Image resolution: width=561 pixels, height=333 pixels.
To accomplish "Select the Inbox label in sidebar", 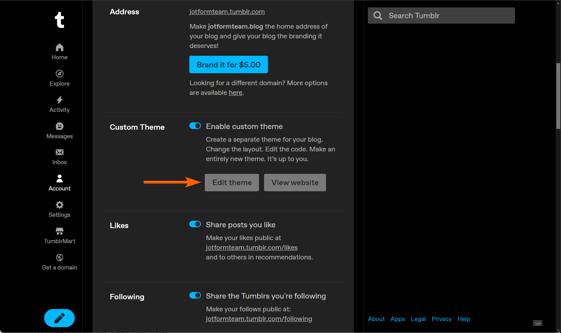I will [60, 162].
